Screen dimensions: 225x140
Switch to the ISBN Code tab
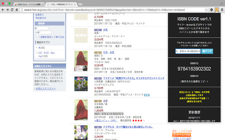tap(30, 3)
